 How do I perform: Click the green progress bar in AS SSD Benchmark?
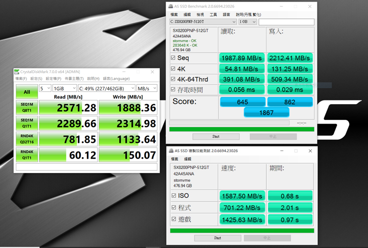click(242, 129)
